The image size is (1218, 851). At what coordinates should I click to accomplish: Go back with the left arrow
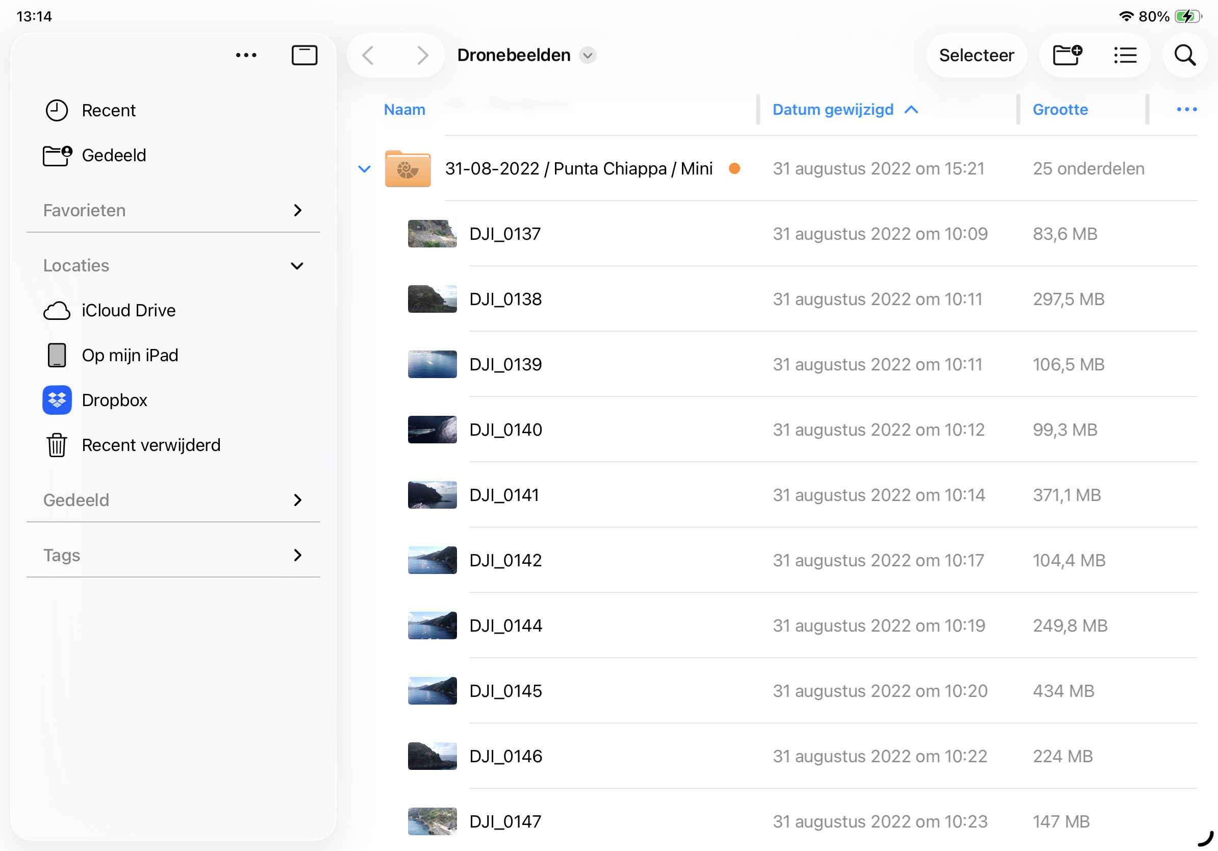pos(368,55)
